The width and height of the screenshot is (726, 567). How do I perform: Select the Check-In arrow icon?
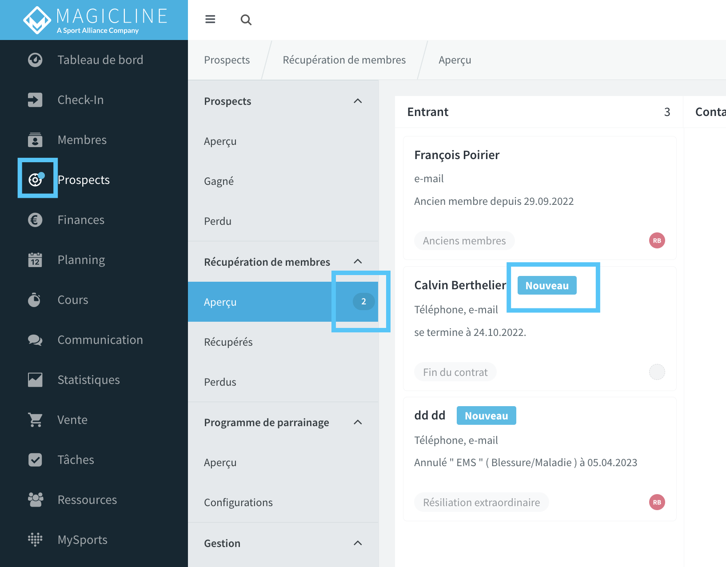pyautogui.click(x=35, y=100)
